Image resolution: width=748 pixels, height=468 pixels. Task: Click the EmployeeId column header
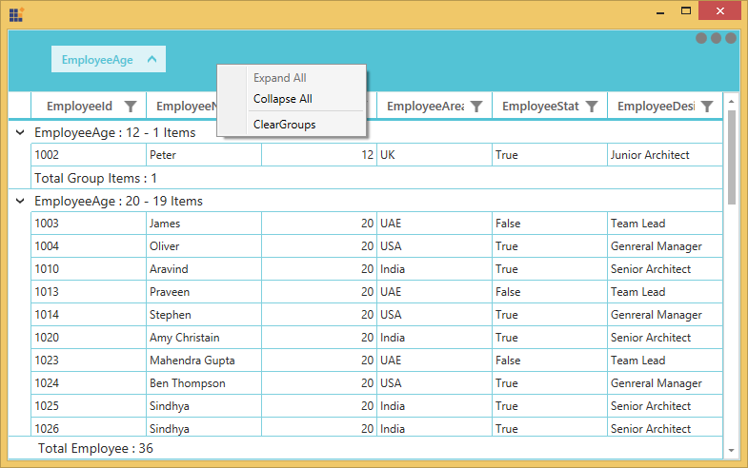pos(89,106)
